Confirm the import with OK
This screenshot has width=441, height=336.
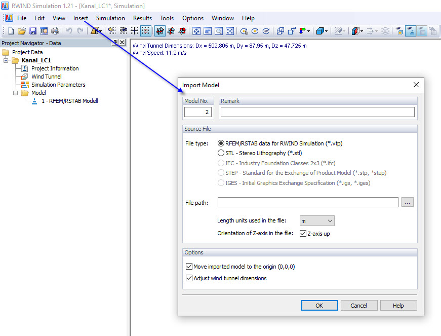[x=319, y=305]
